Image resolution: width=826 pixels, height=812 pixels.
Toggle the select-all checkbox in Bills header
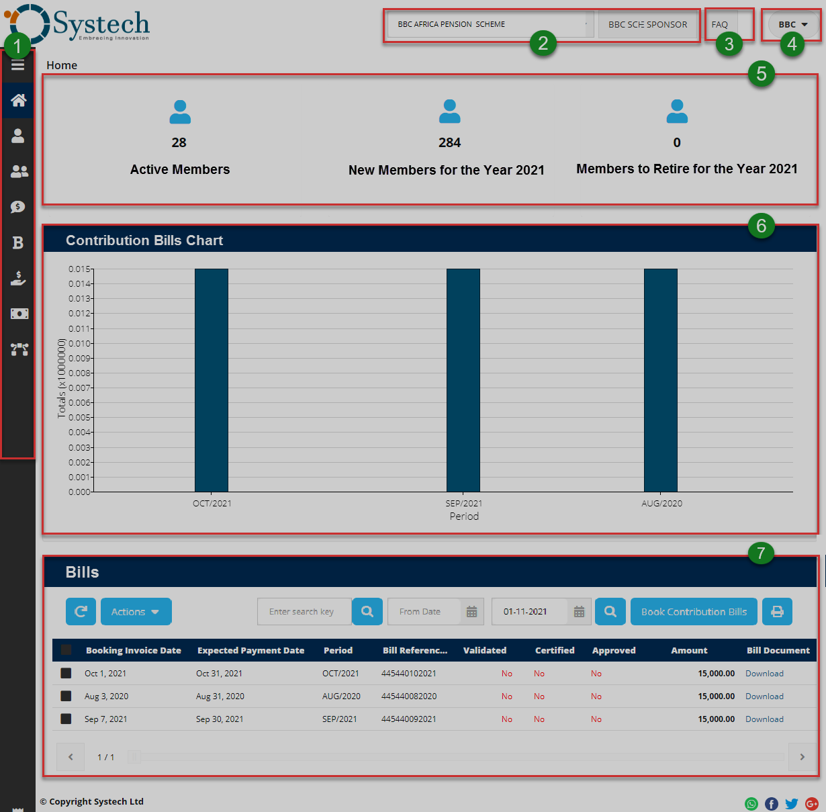[66, 649]
